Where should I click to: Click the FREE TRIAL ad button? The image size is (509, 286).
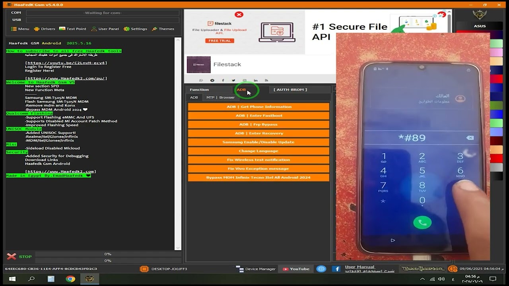tap(220, 41)
